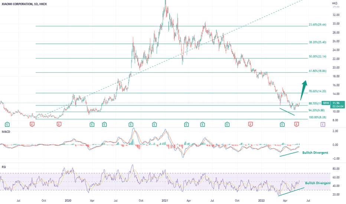Click the XIAOMI CORPORATION, 1D, HKEX chart title
Image resolution: width=346 pixels, height=204 pixels.
23,4
